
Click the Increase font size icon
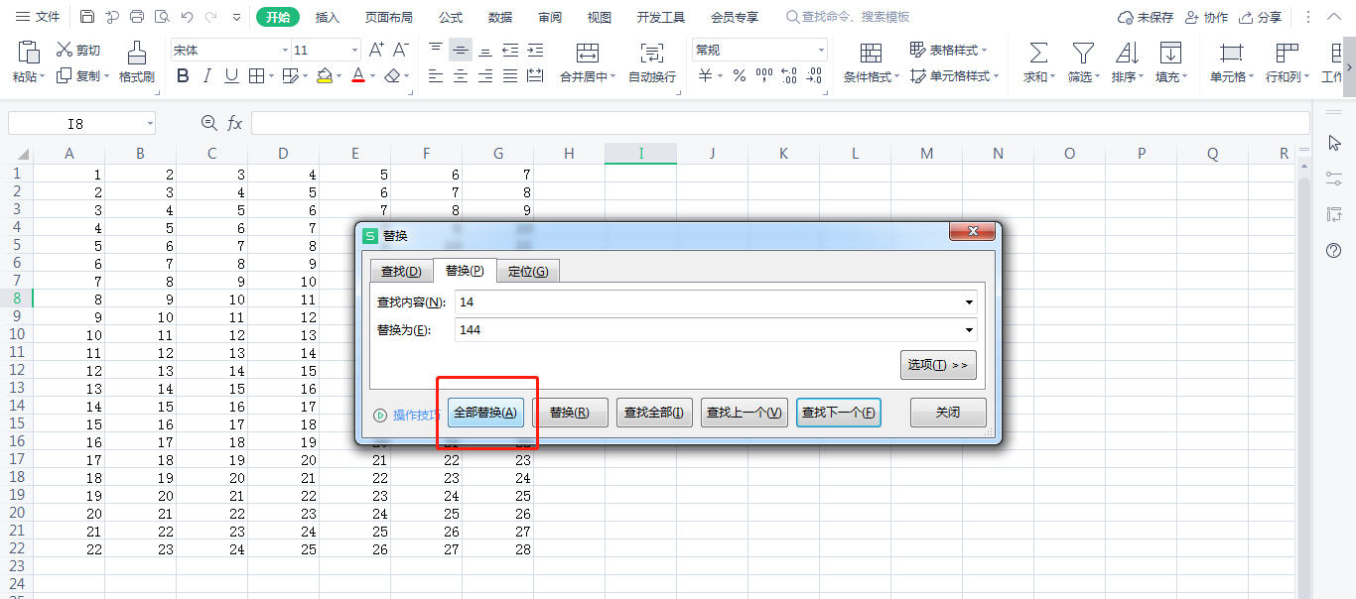pyautogui.click(x=376, y=50)
